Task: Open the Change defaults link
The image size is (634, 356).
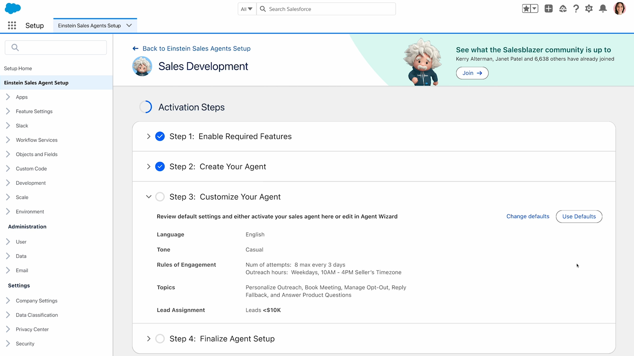Action: (527, 216)
